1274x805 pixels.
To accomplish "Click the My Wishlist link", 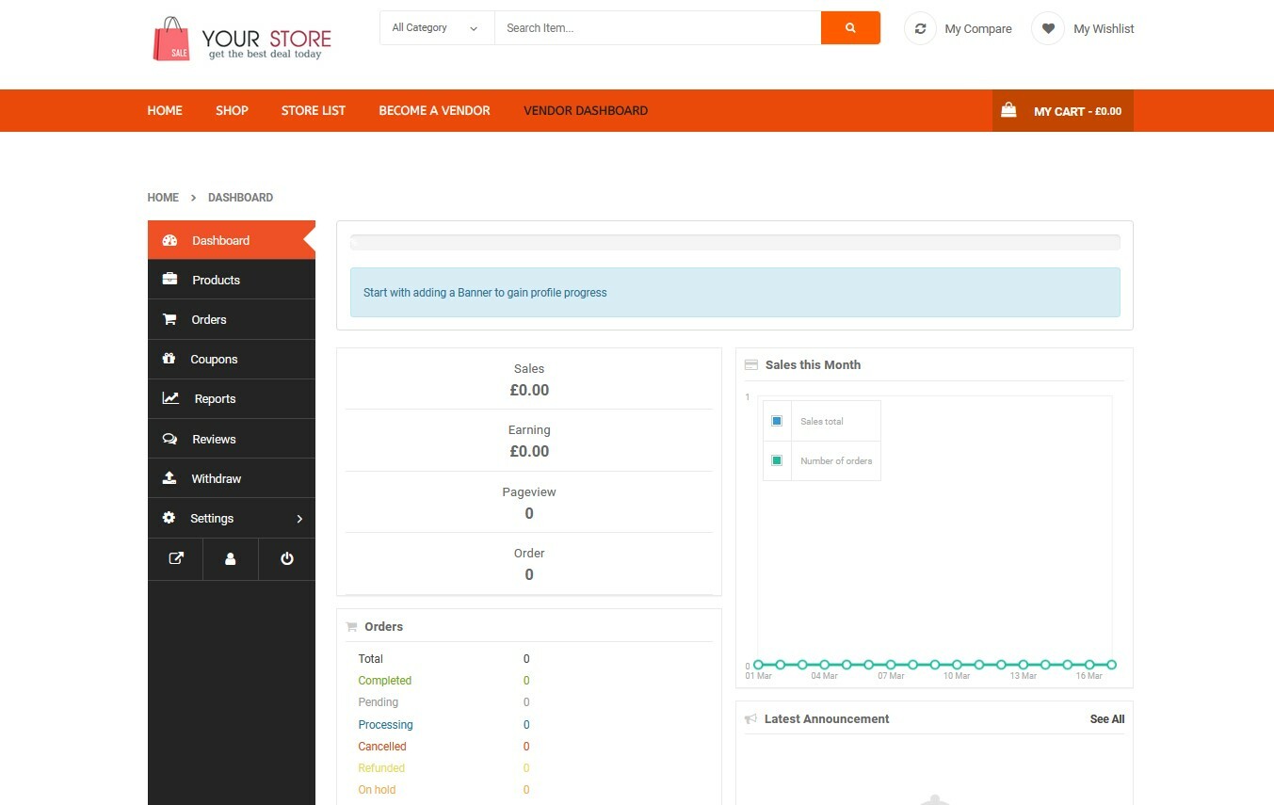I will (x=1104, y=29).
